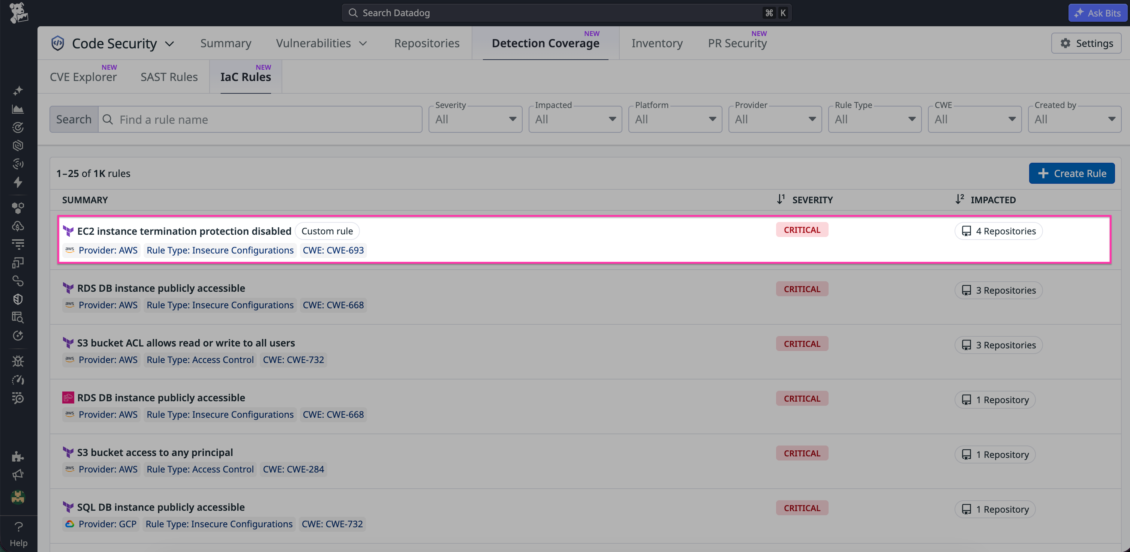Open the megaphone announcements icon
Screen dimensions: 1130x552
point(18,475)
